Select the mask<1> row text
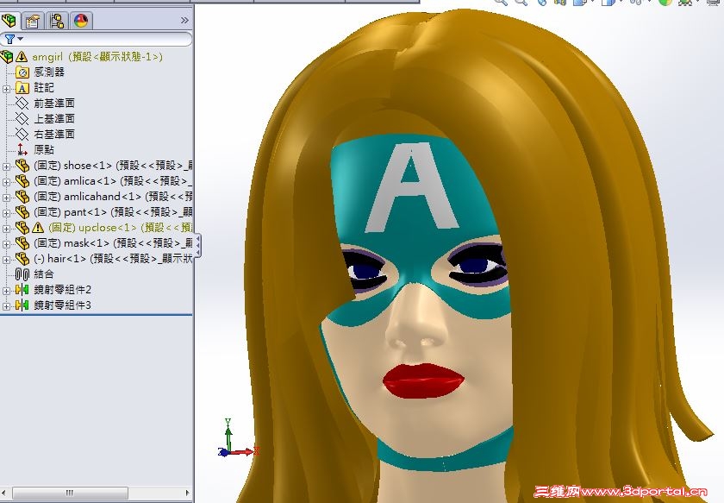Viewport: 724px width, 503px height. 113,243
